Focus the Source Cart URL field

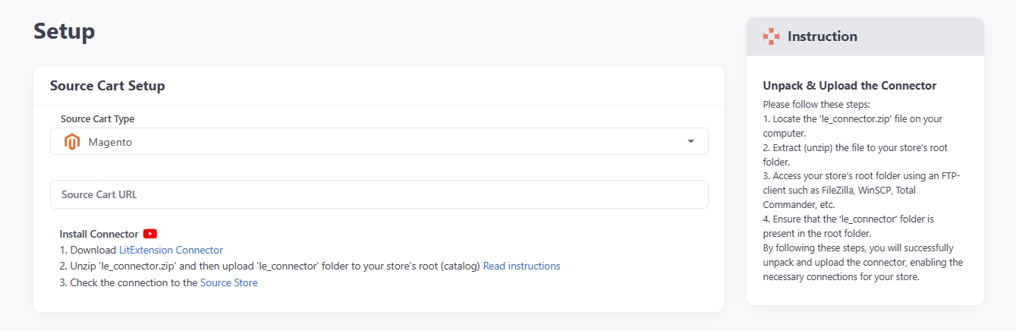[x=379, y=194]
